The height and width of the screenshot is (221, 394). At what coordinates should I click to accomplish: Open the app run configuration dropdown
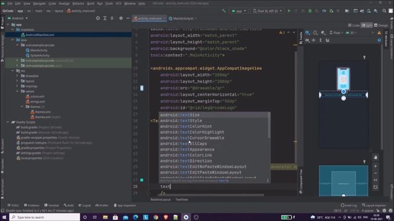click(x=239, y=11)
